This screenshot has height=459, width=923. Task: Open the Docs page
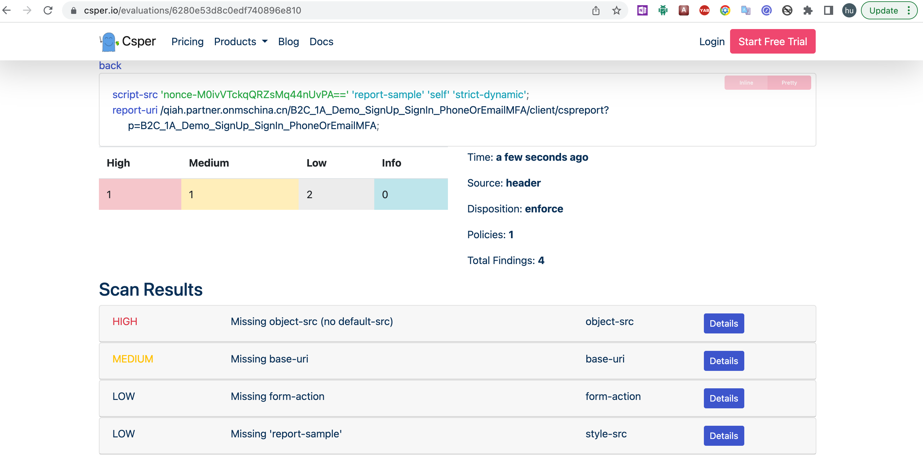click(x=321, y=42)
